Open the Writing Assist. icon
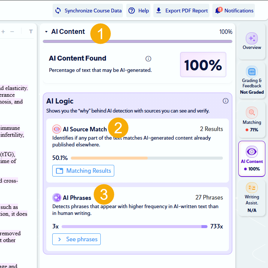The height and width of the screenshot is (268, 268). [252, 187]
